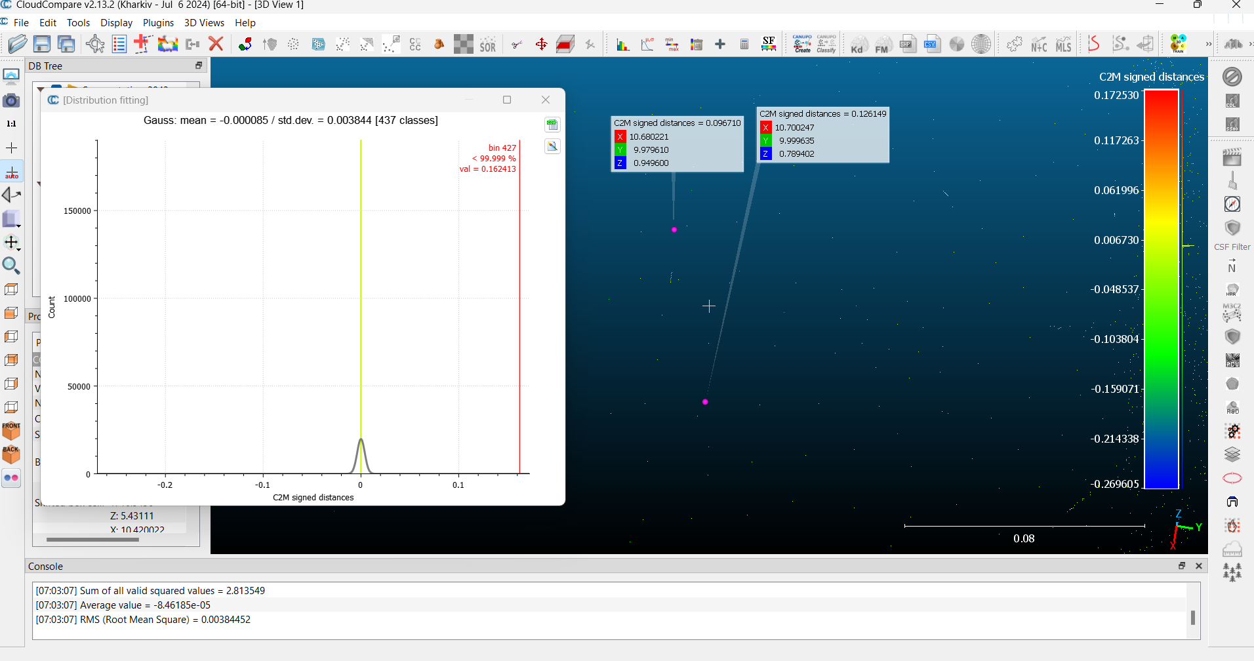Expand the top DB Tree item arrow
Viewport: 1254px width, 661px height.
(x=41, y=89)
